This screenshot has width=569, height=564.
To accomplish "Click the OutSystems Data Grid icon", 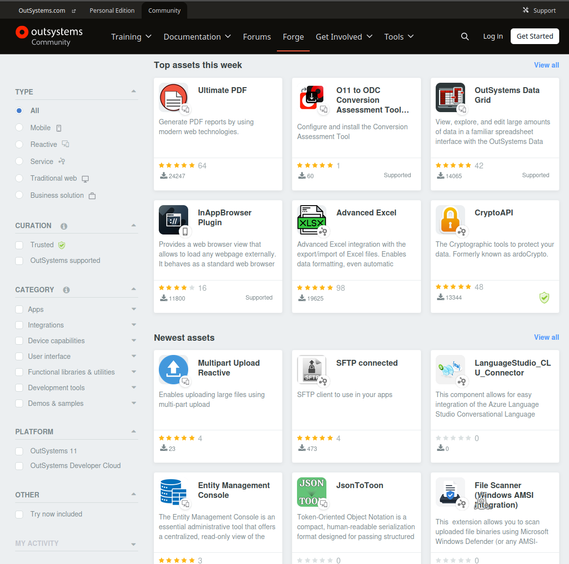I will coord(450,97).
